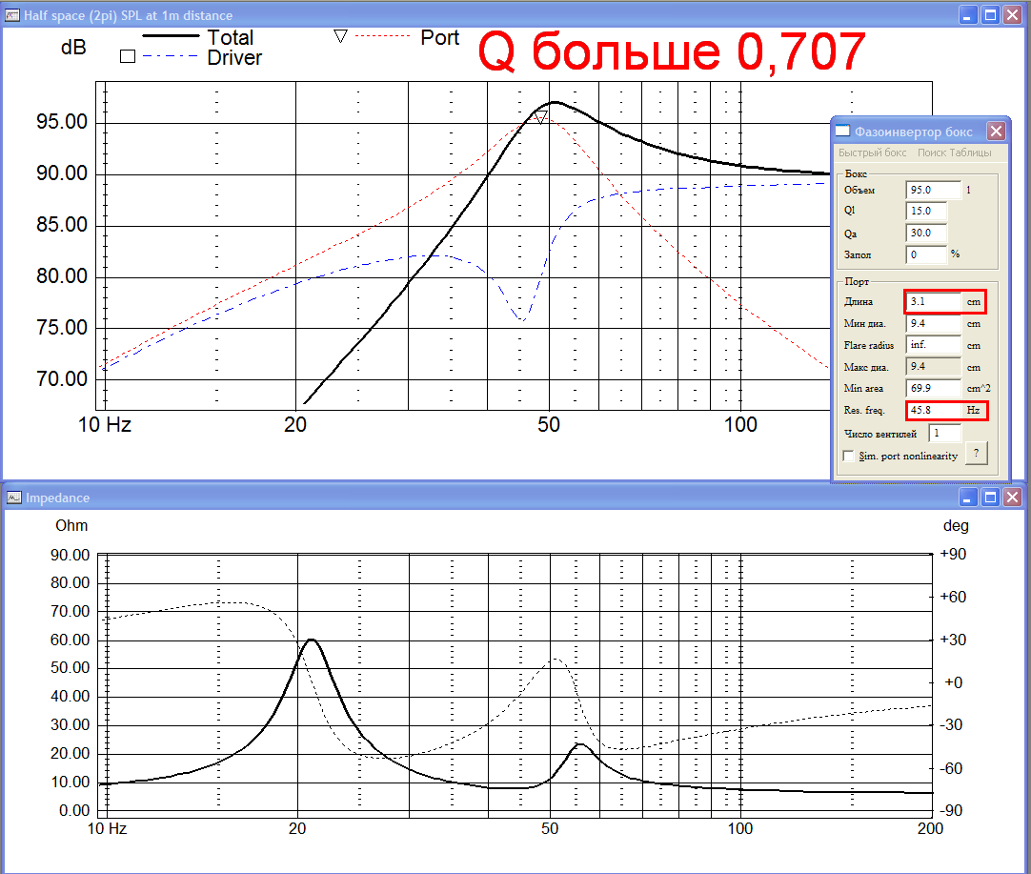This screenshot has width=1031, height=874.
Task: Open the Быстрый бокс menu
Action: pos(872,152)
